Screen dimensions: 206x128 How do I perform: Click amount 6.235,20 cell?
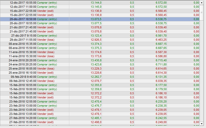pos(161,101)
